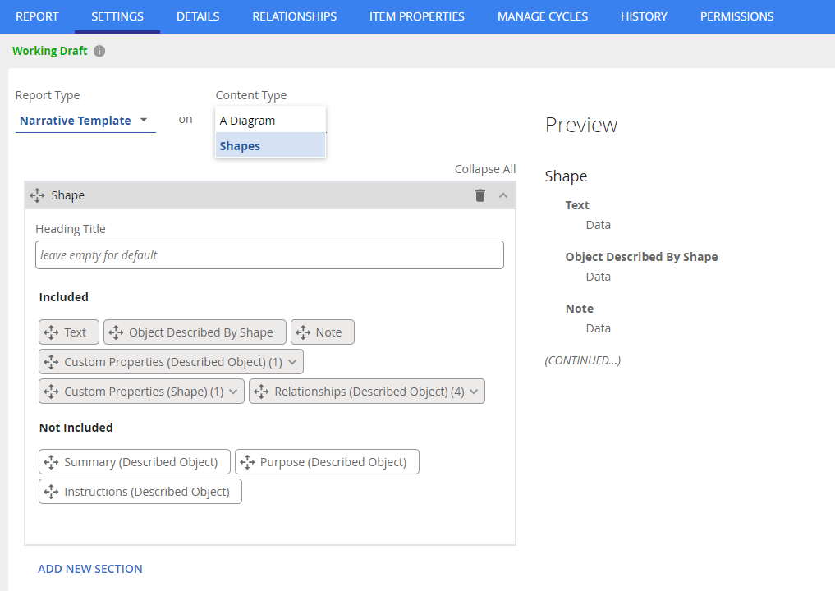Screen dimensions: 835x591
Task: Expand Custom Properties (Shape) chevron
Action: 233,392
